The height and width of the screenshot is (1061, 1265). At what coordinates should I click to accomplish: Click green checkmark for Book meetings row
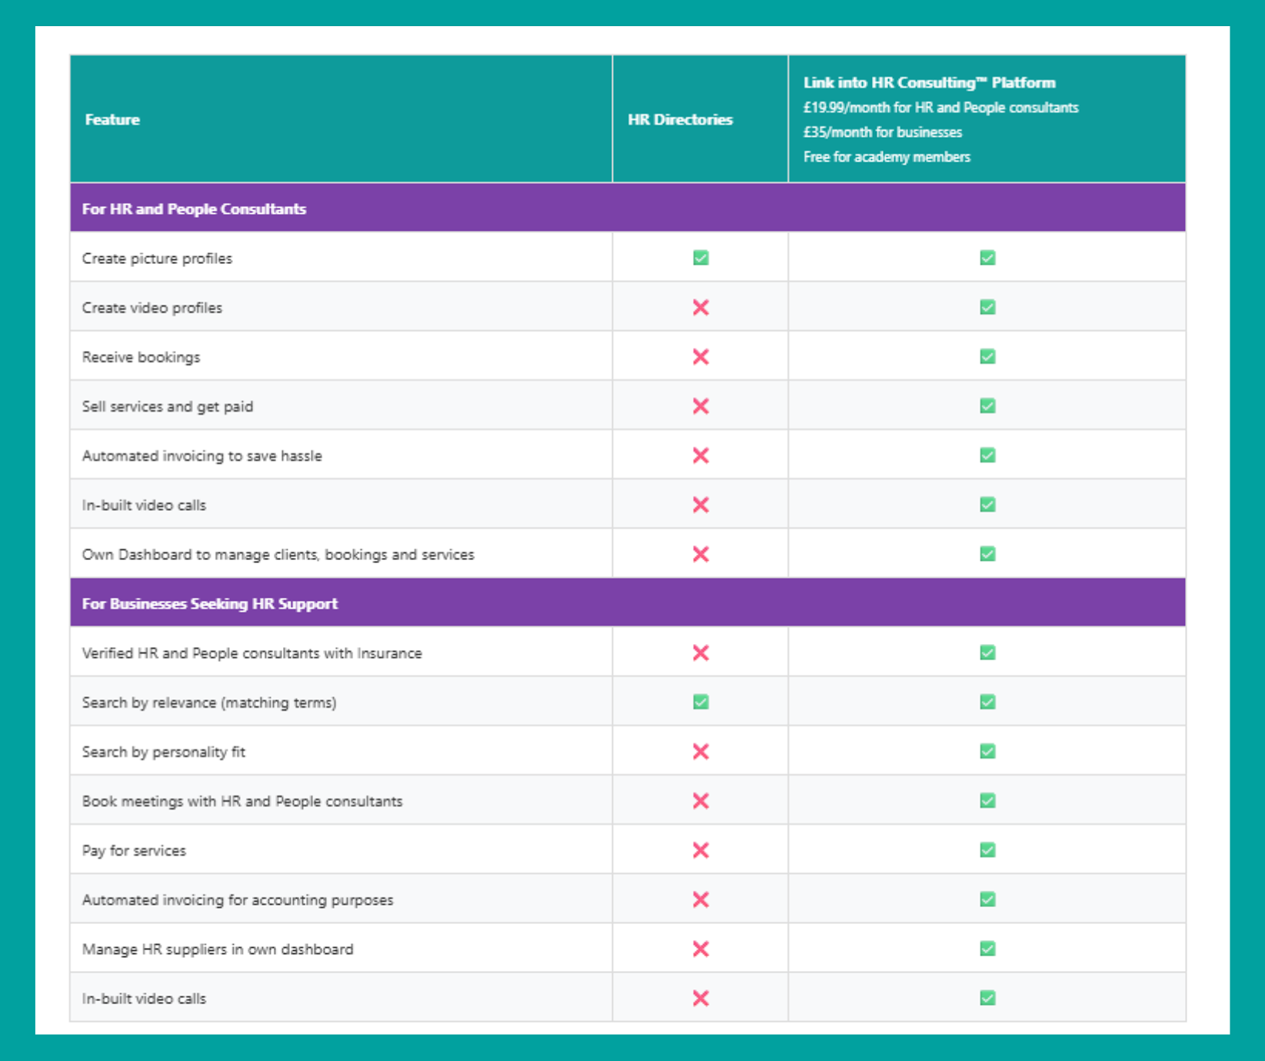[987, 800]
